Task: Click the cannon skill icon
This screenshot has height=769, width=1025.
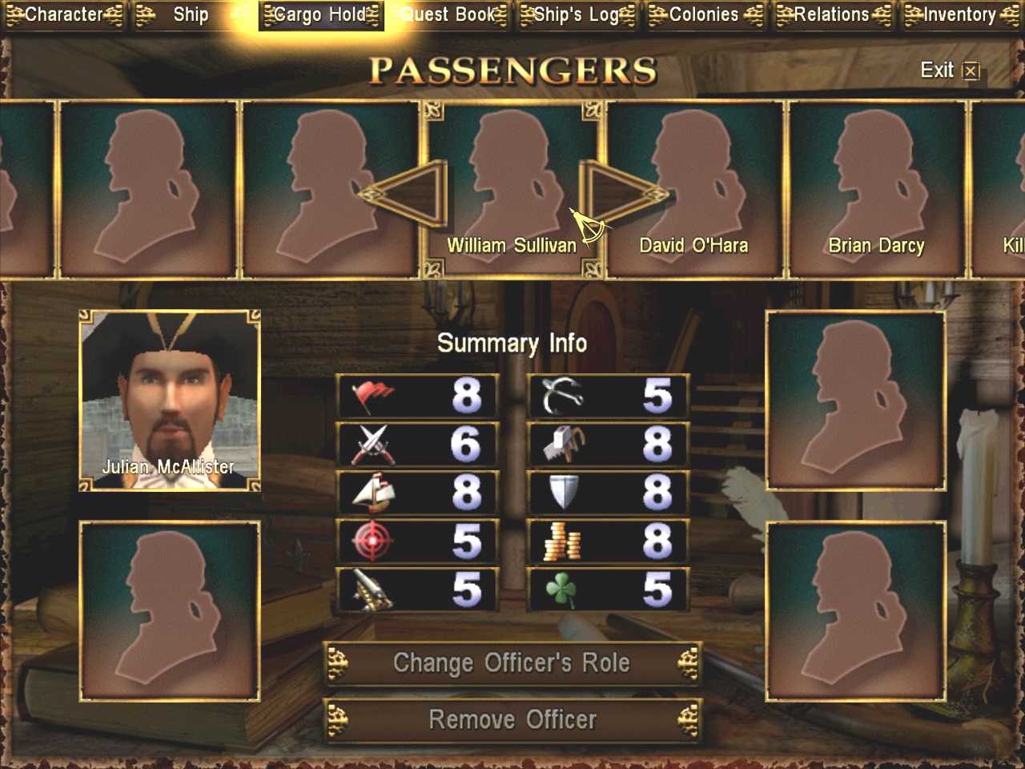Action: coord(373,590)
